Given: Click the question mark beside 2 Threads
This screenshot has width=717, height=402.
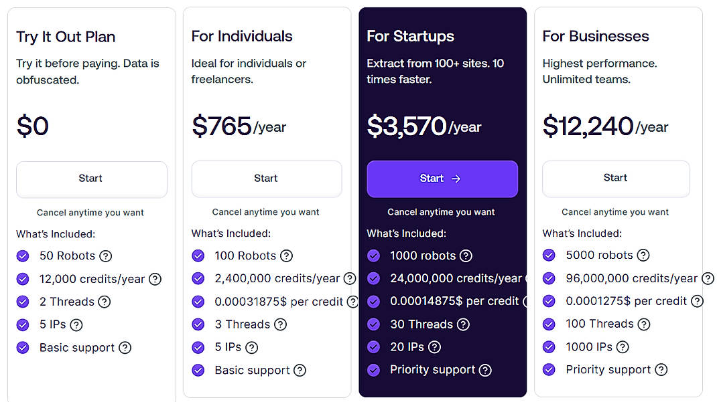Looking at the screenshot, I should (105, 302).
